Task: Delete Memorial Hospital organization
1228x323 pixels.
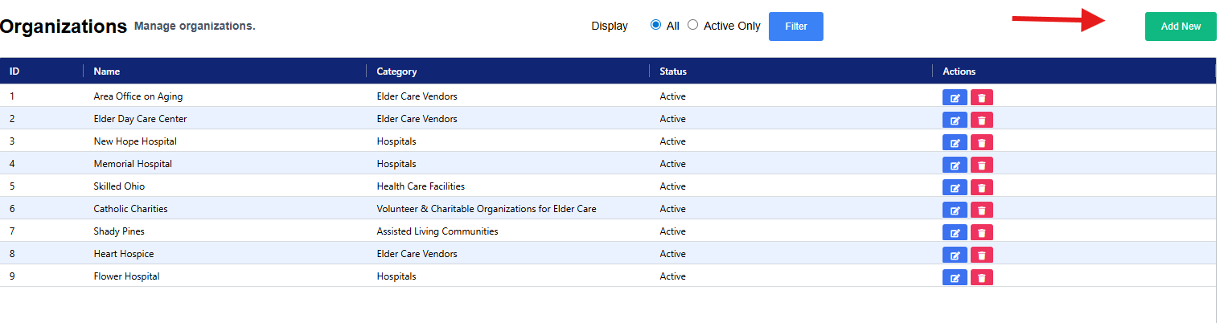Action: tap(981, 166)
